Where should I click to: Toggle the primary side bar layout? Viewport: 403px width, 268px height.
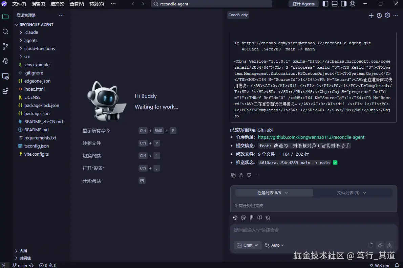[325, 4]
